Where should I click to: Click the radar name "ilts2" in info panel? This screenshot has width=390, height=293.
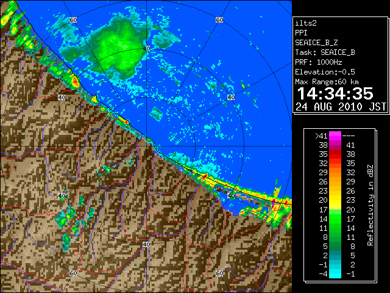306,23
